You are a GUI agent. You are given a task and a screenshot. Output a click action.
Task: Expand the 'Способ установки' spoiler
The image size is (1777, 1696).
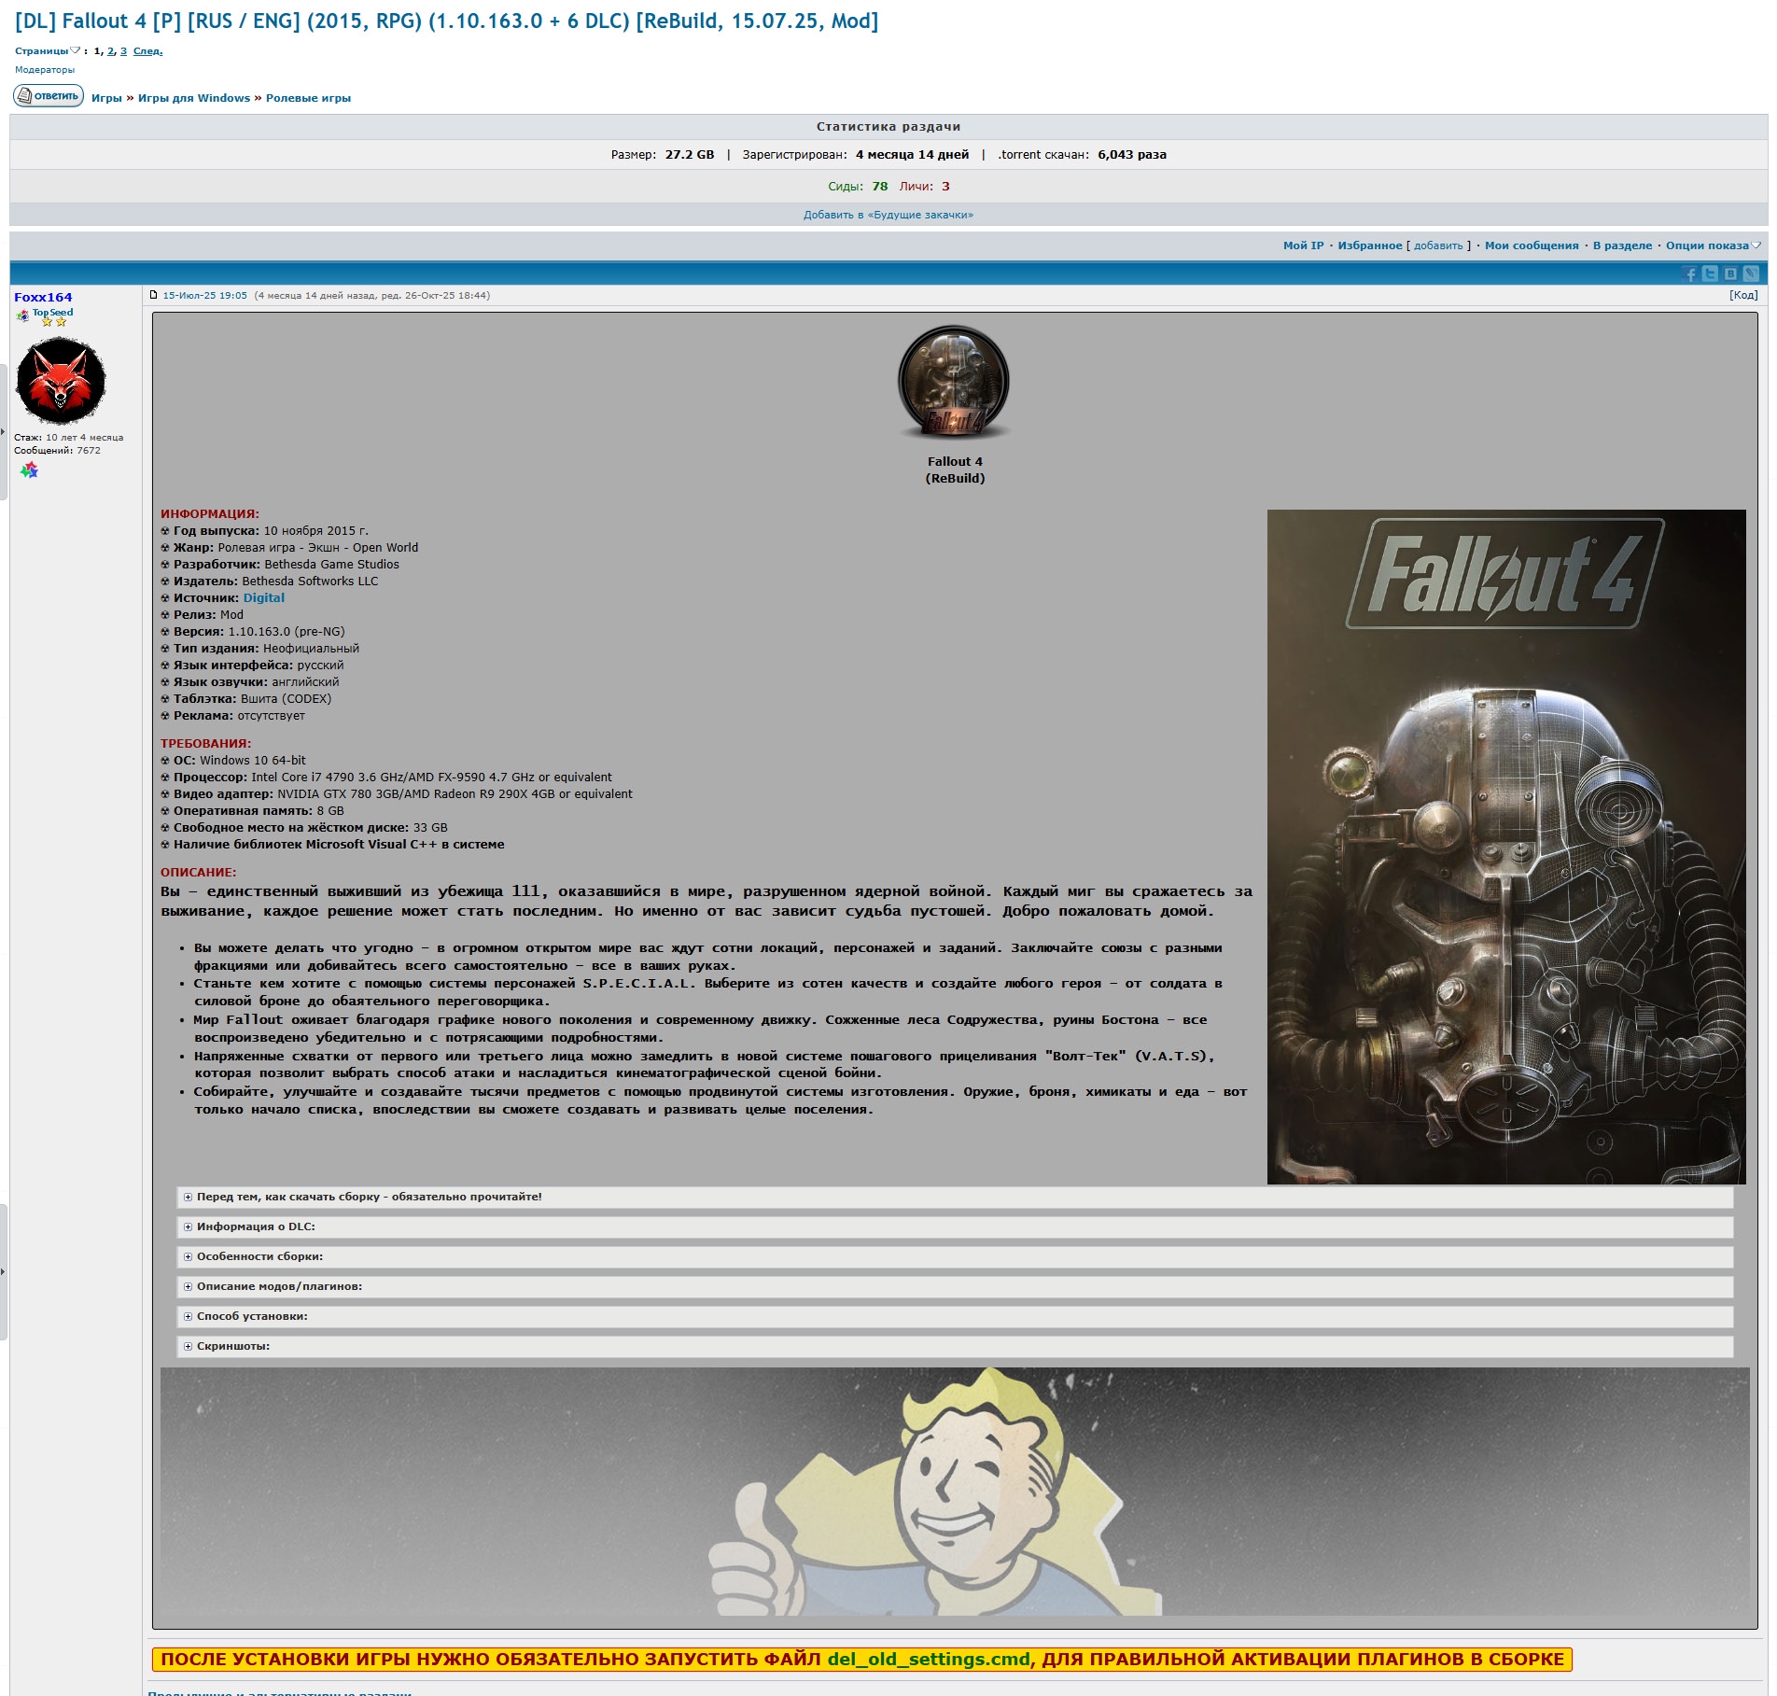click(955, 1316)
